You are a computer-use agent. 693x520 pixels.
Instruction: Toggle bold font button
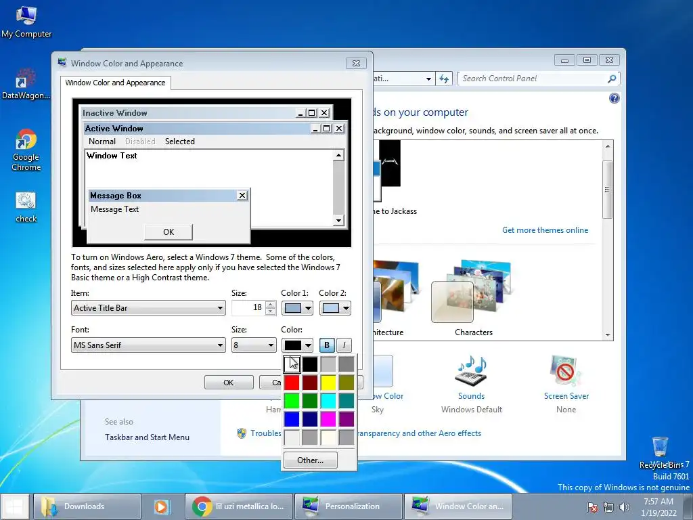point(327,345)
